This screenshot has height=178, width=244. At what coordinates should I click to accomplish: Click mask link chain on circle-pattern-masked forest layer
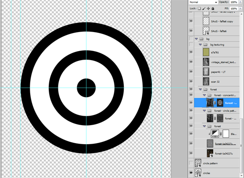coord(215,118)
